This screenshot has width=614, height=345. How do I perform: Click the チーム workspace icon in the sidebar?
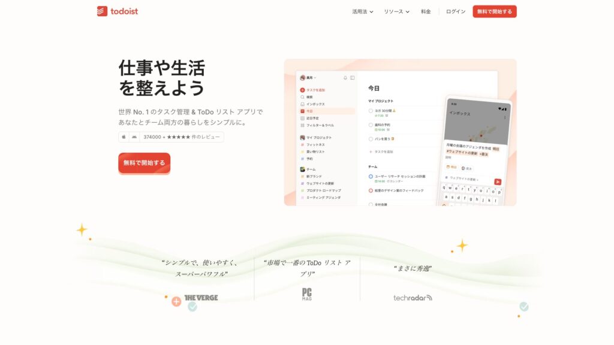click(x=302, y=170)
